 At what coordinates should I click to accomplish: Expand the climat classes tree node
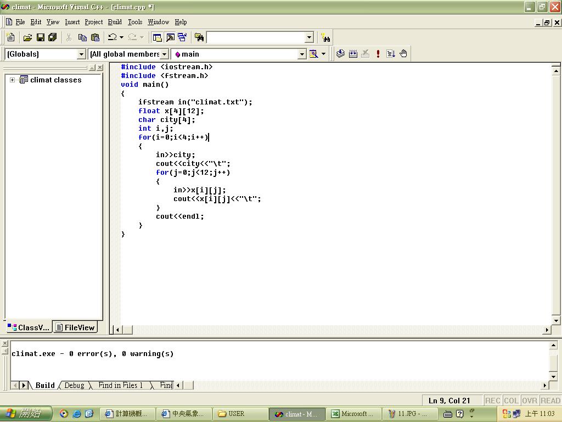click(x=12, y=80)
